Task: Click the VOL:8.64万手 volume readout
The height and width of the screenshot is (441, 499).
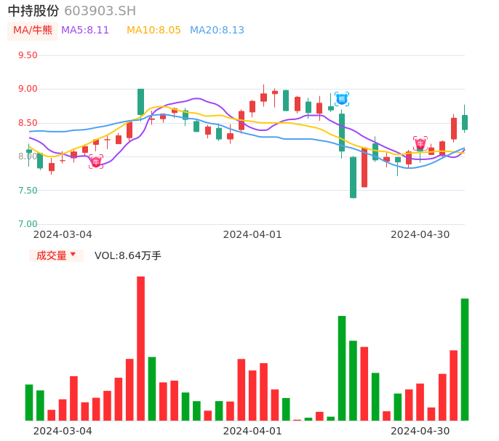Action: (127, 255)
